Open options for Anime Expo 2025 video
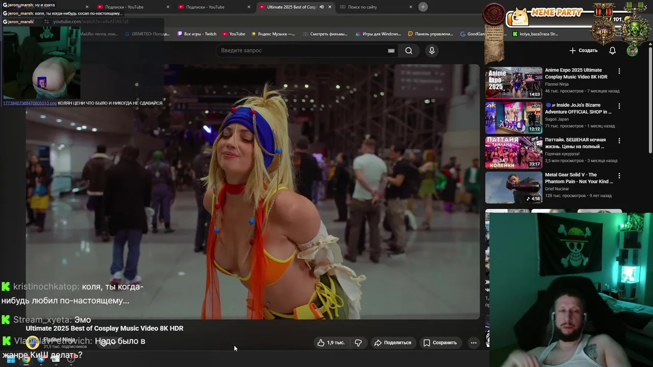The width and height of the screenshot is (653, 367). (619, 71)
